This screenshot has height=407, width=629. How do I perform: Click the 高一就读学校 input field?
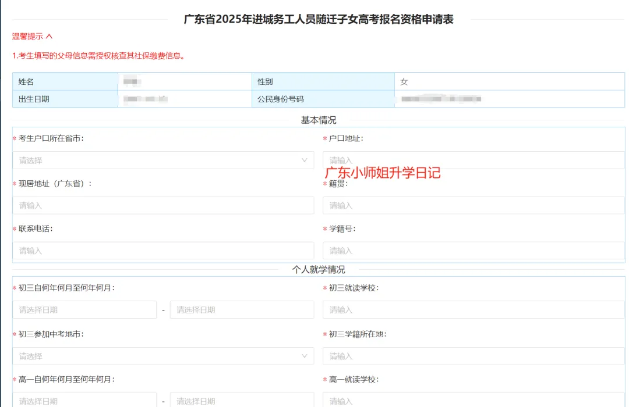(473, 400)
